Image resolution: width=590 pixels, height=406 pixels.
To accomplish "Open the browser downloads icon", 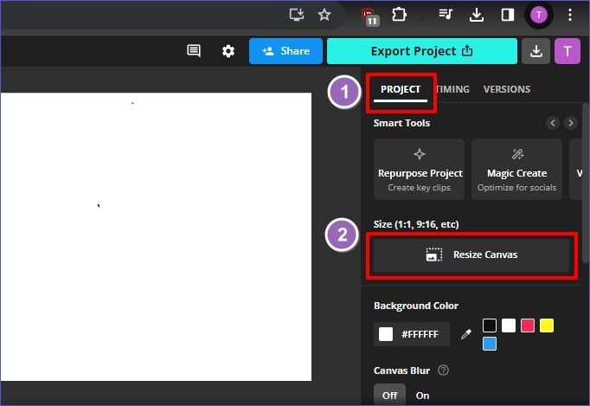I will tap(476, 15).
